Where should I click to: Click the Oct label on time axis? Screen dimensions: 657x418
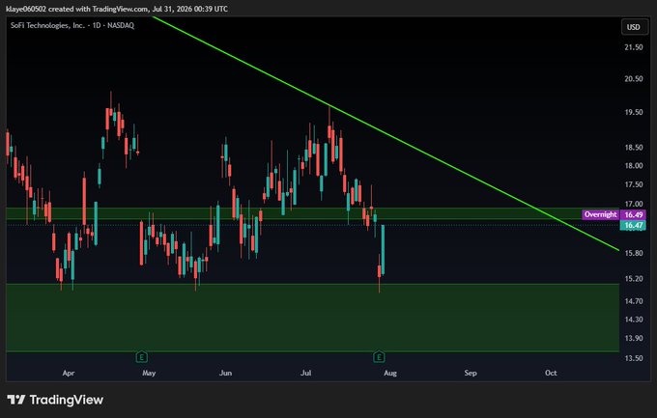[551, 373]
